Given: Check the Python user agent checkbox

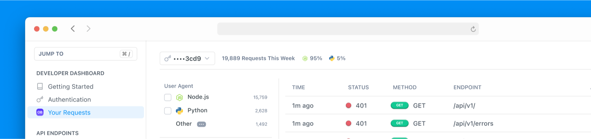Looking at the screenshot, I should point(168,111).
